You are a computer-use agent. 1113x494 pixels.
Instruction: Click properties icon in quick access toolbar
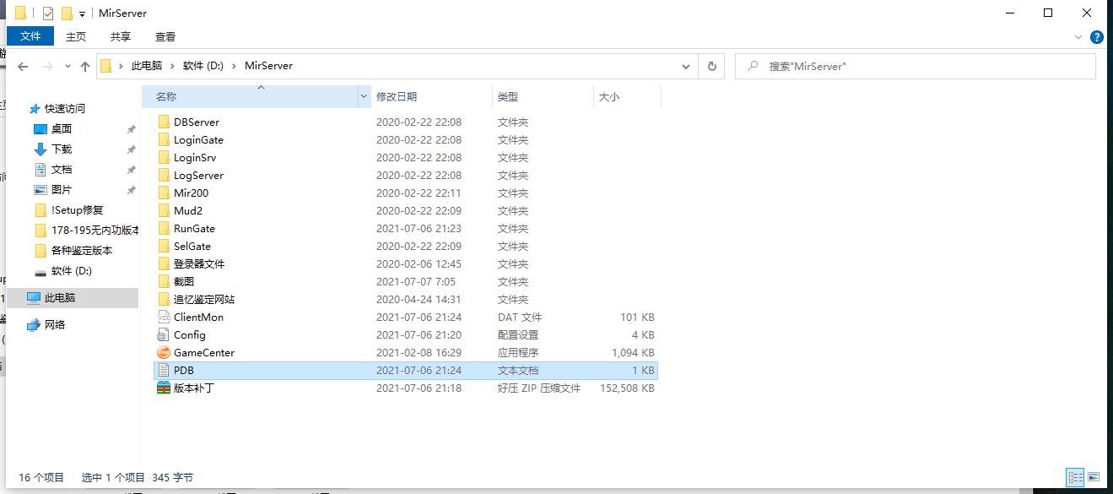[47, 14]
